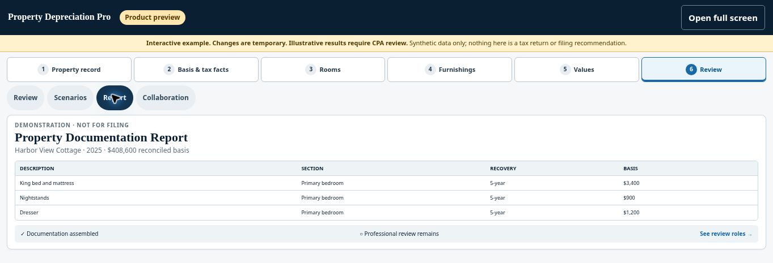Click 5-year in the King bed row
The height and width of the screenshot is (263, 773).
click(x=497, y=183)
